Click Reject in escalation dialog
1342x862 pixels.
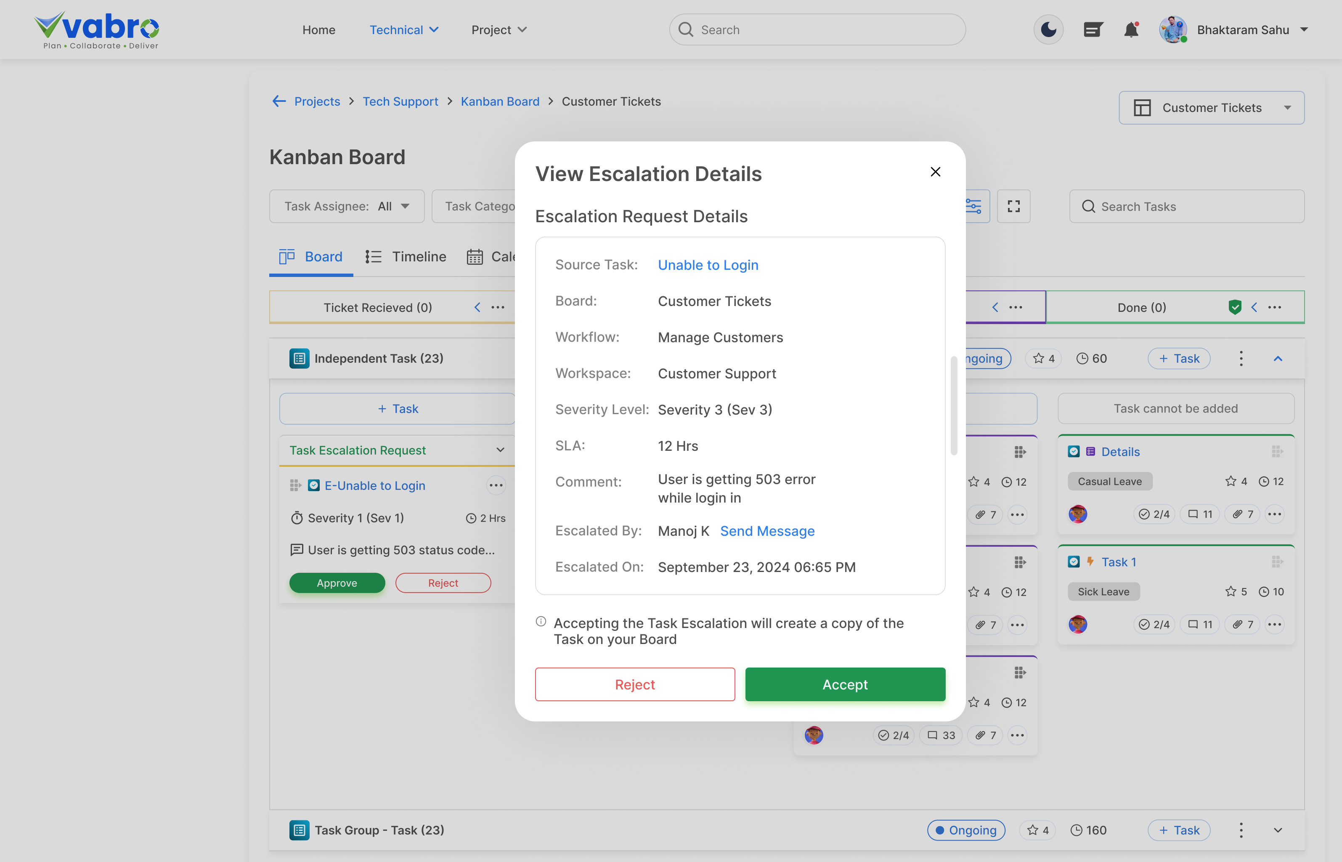[635, 684]
